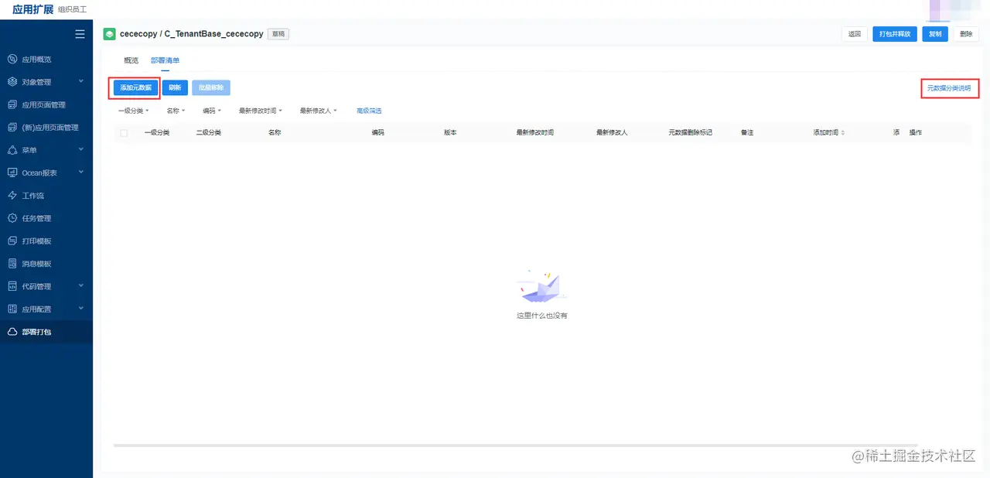Click the 打包并释放 button

coord(895,34)
